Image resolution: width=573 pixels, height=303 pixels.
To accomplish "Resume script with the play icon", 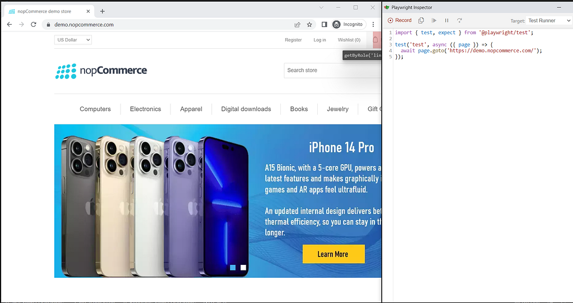I will click(x=434, y=21).
